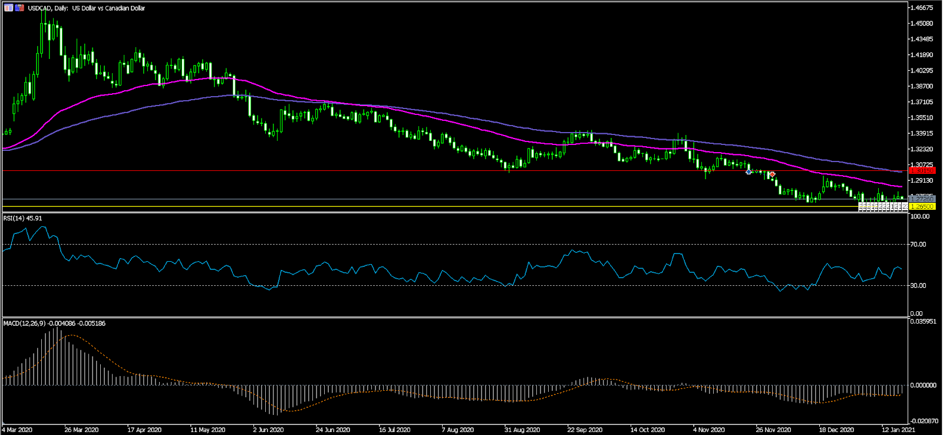Click the red horizontal line at 1.30150
Screen dimensions: 943x435
tap(413, 171)
